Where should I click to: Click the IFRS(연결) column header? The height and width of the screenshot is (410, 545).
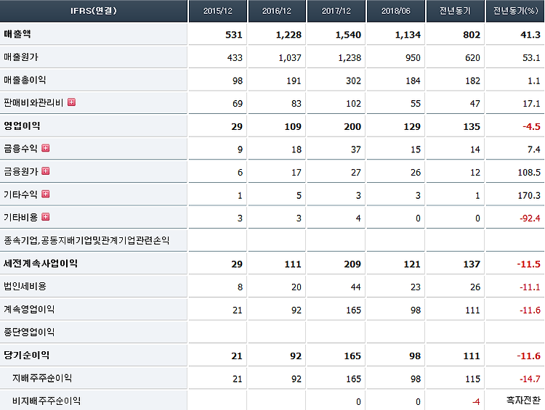click(94, 11)
